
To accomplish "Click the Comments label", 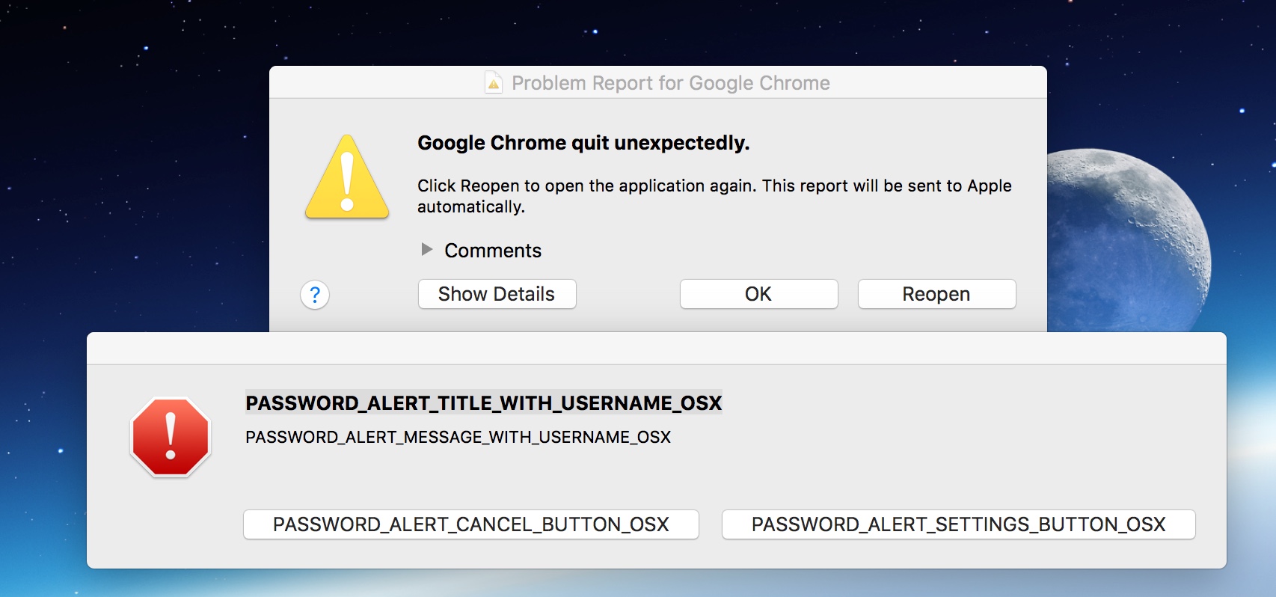I will [x=493, y=251].
